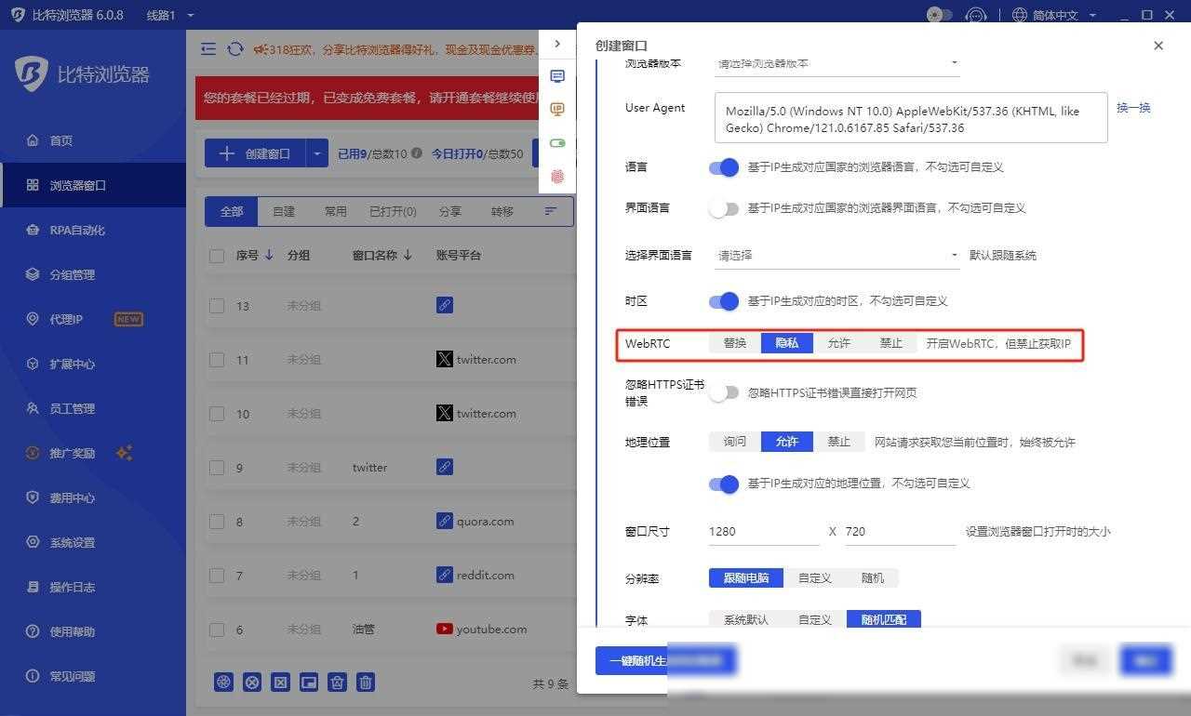The width and height of the screenshot is (1191, 716).
Task: Open the filter icon after 转移 tab
Action: [x=551, y=211]
